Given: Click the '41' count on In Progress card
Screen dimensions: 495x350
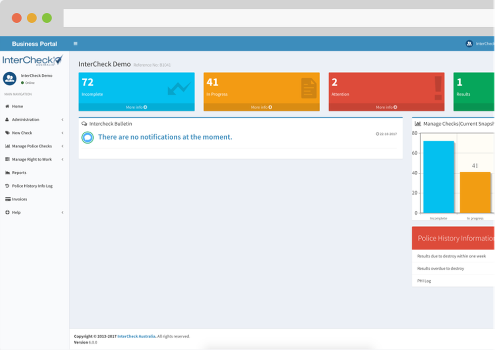Looking at the screenshot, I should point(212,82).
